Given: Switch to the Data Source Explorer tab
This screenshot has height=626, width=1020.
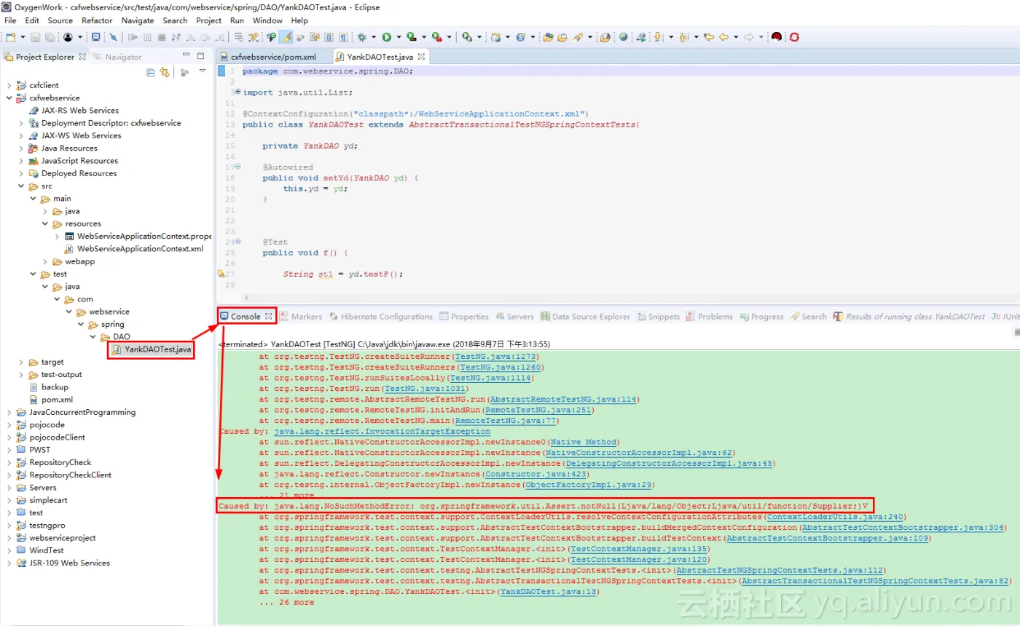Looking at the screenshot, I should point(585,317).
